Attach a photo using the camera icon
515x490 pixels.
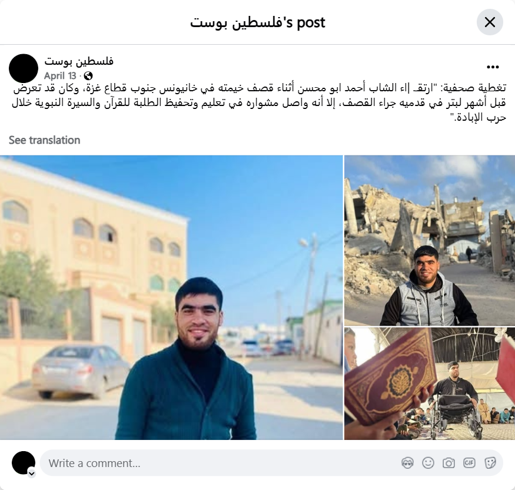pyautogui.click(x=448, y=463)
